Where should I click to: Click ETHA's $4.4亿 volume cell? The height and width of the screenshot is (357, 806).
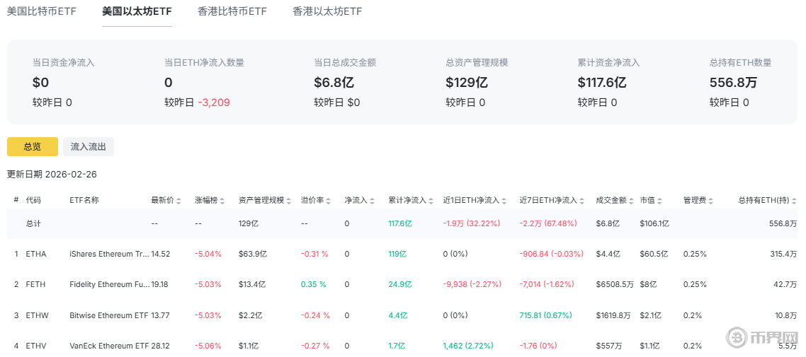point(608,254)
